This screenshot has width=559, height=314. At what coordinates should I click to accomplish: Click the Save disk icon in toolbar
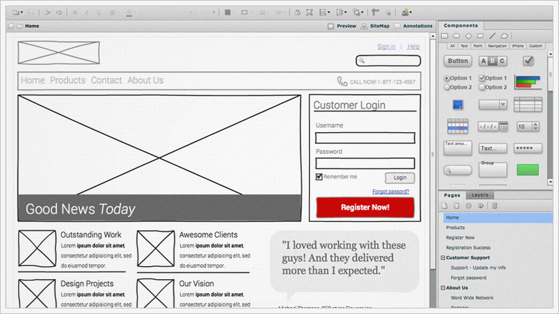(x=31, y=12)
